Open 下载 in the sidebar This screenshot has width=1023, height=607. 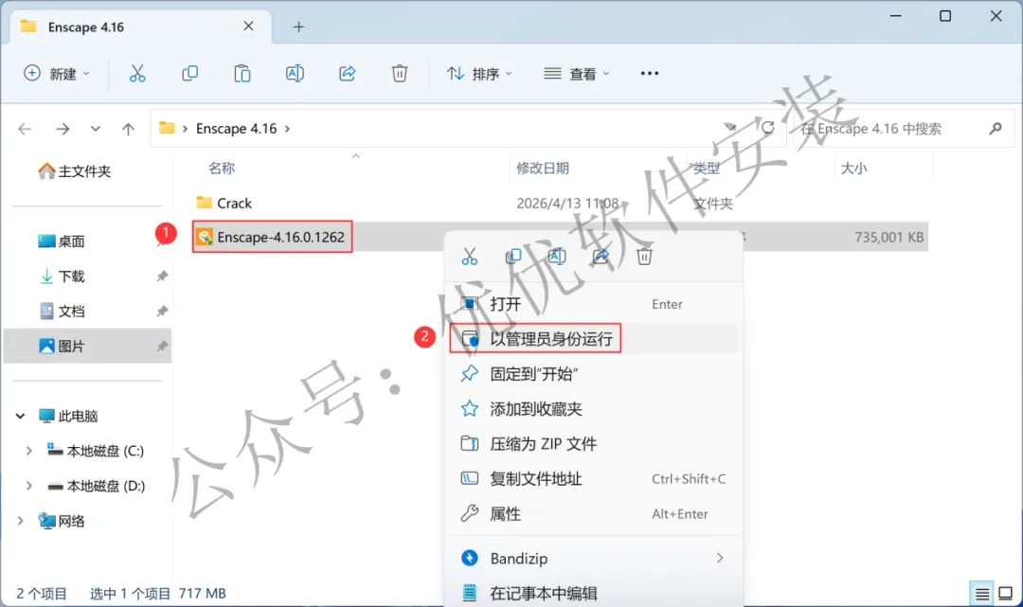tap(62, 277)
